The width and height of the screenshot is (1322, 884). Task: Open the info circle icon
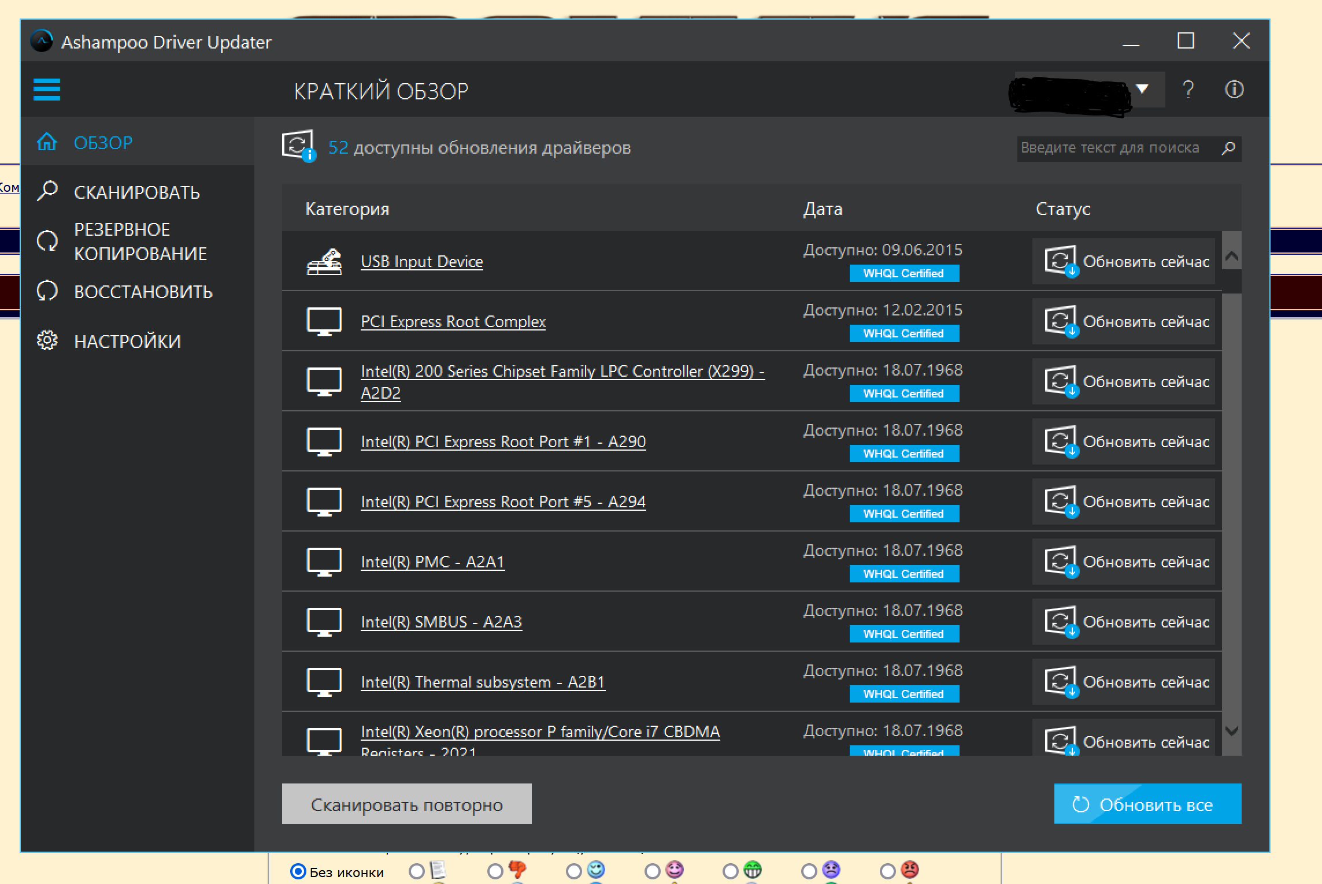tap(1234, 90)
